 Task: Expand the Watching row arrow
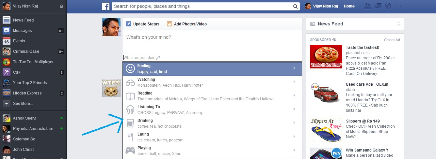(x=294, y=82)
